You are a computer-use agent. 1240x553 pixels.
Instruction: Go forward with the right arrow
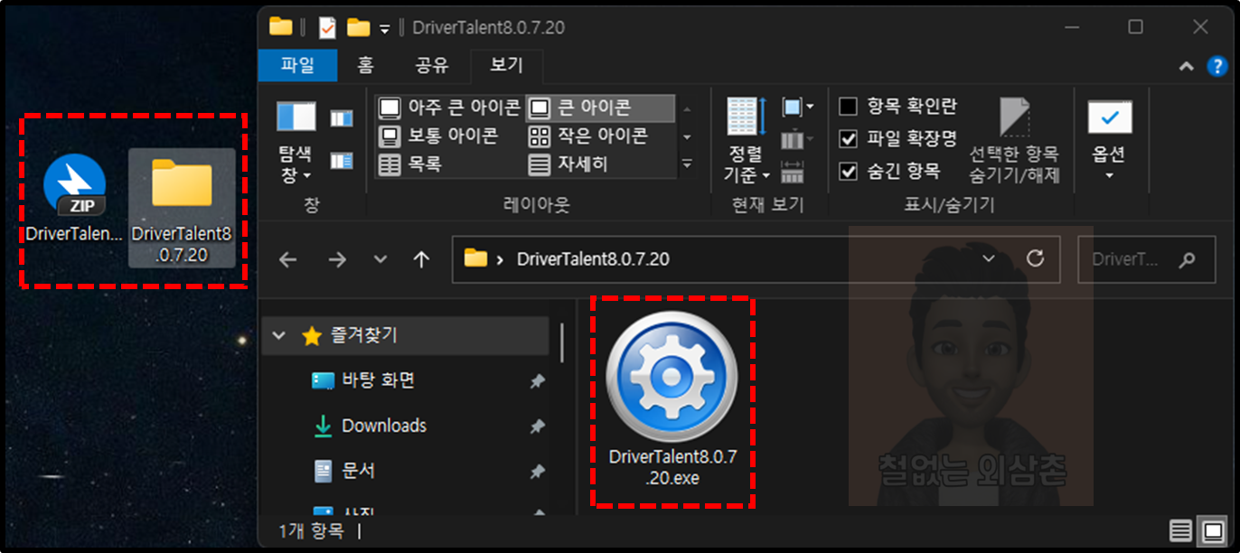click(x=337, y=259)
